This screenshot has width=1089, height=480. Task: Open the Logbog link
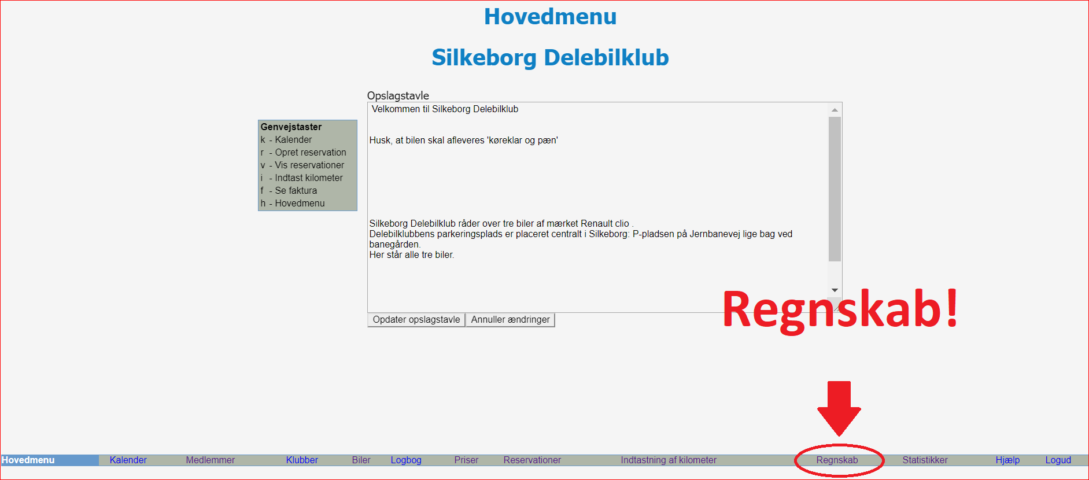point(406,460)
